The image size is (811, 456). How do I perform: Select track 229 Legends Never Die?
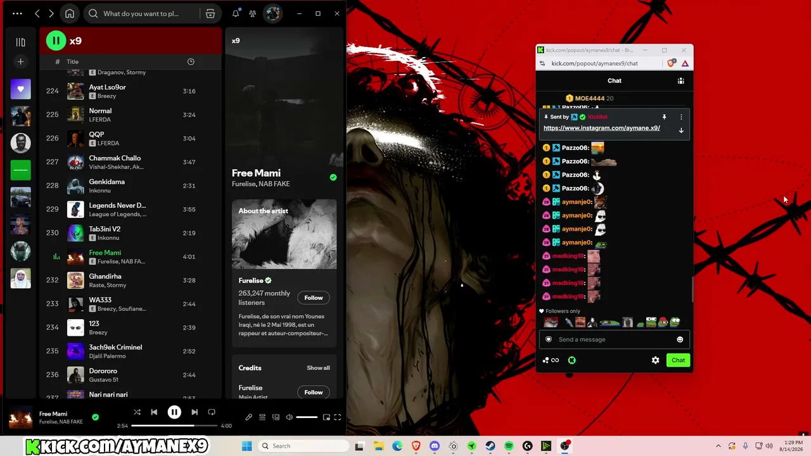tap(130, 210)
